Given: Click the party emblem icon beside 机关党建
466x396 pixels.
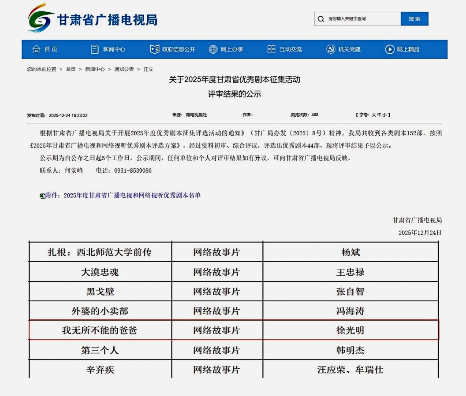Looking at the screenshot, I should (330, 49).
